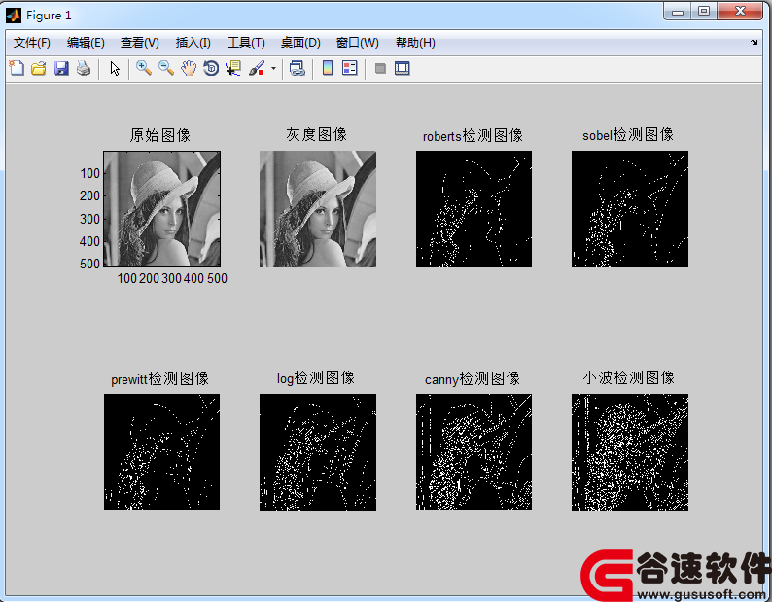
Task: Click the Hide Plot Tools icon
Action: tap(380, 68)
